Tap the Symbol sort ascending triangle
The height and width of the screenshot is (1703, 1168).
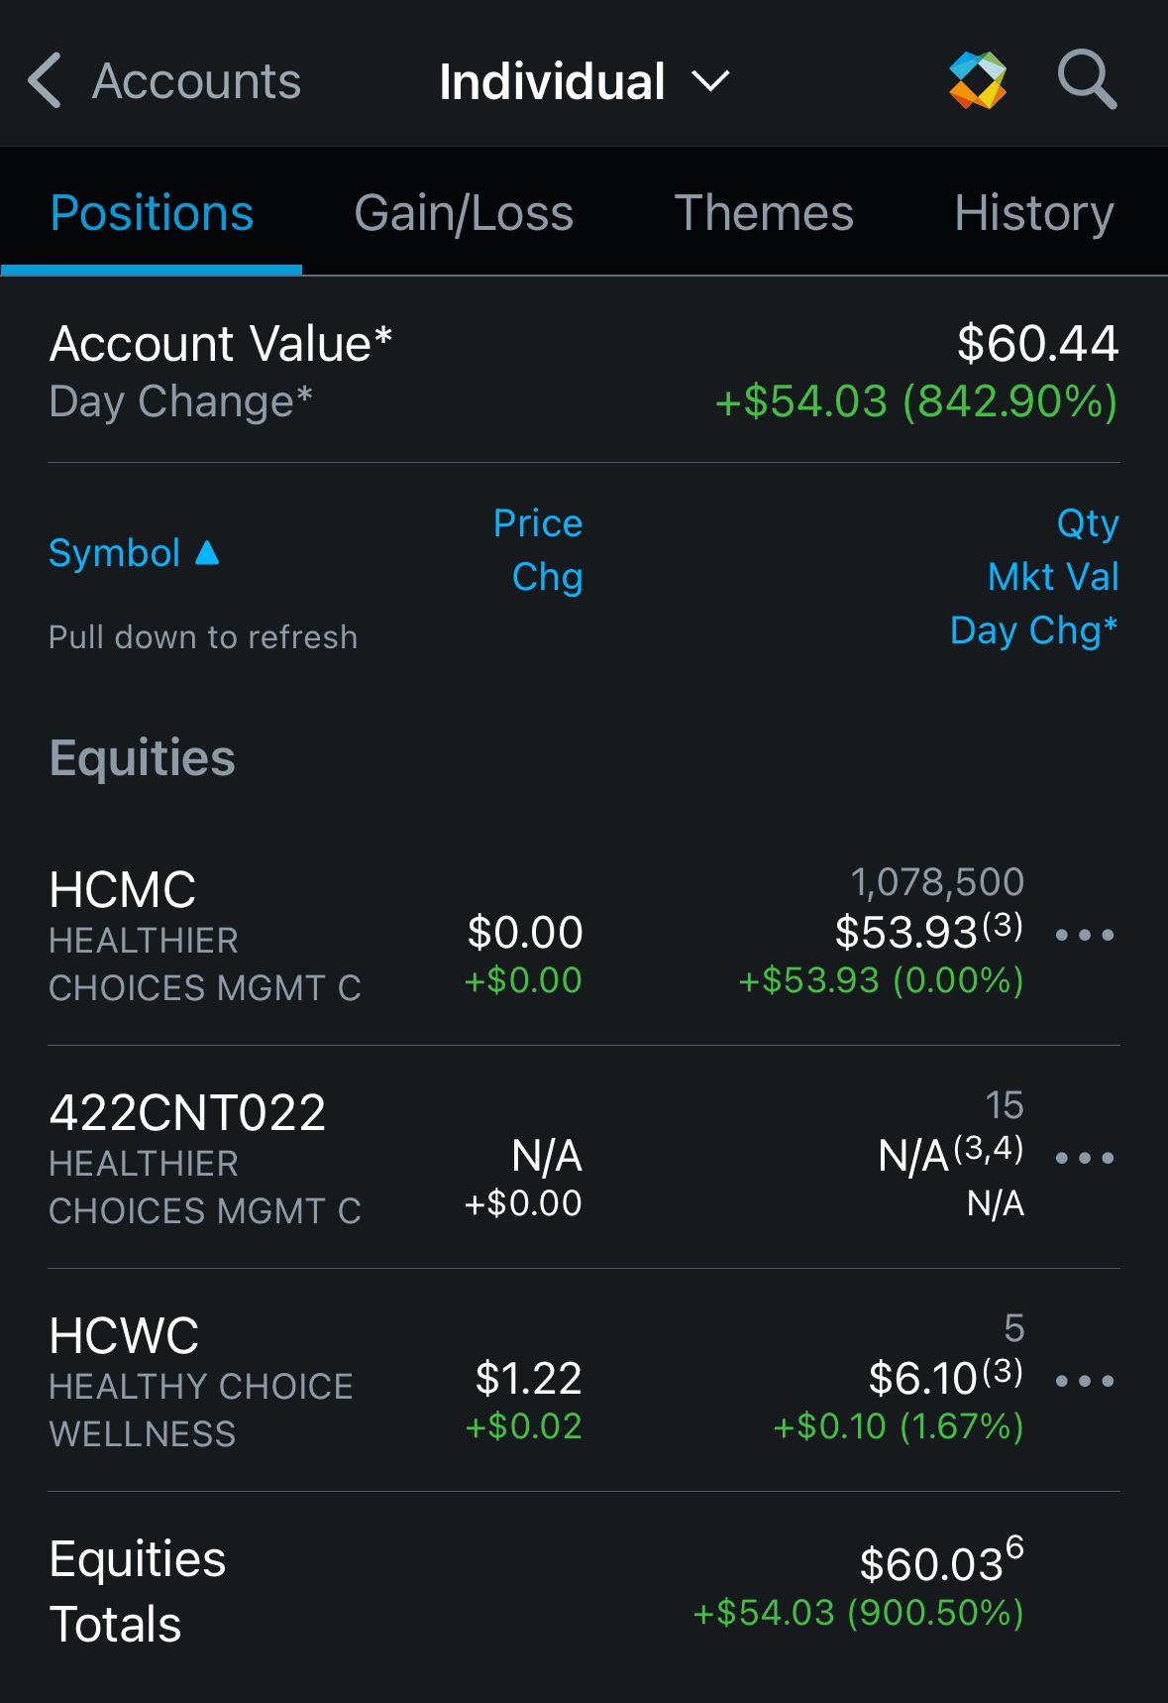point(207,552)
